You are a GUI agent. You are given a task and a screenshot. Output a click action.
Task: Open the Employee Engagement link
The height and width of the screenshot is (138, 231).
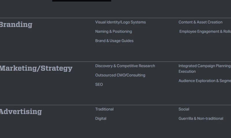[205, 31]
